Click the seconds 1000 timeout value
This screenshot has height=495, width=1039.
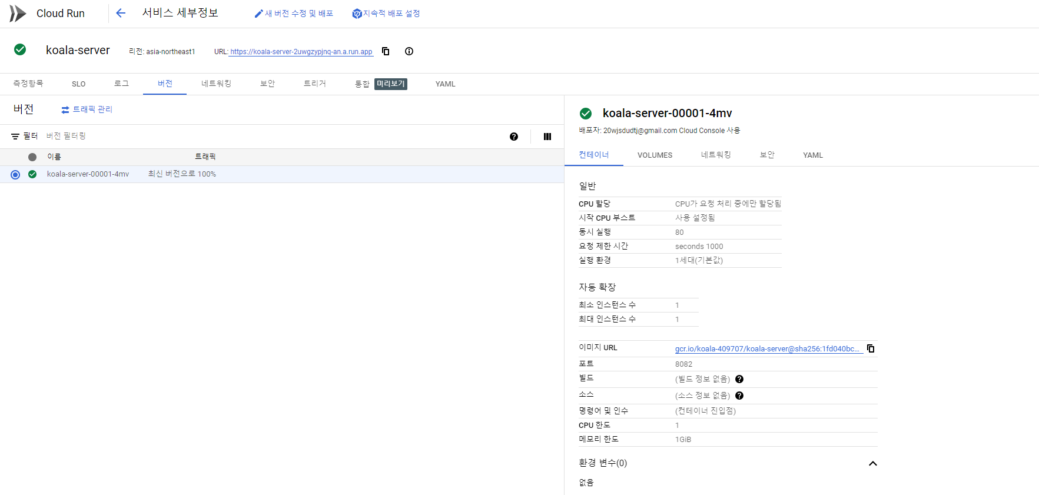point(699,247)
